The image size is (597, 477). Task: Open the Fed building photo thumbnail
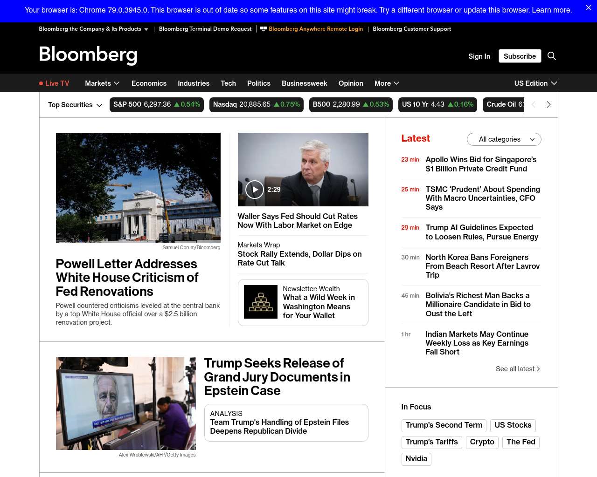tap(138, 188)
